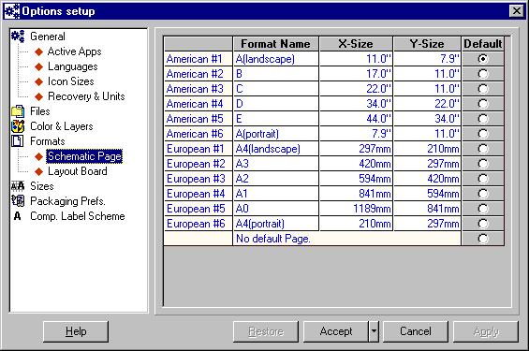
Task: Click the 7.9" Y-Size cell of American #1
Action: [x=427, y=59]
